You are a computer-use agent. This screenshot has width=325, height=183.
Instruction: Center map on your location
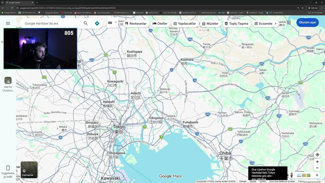317,155
